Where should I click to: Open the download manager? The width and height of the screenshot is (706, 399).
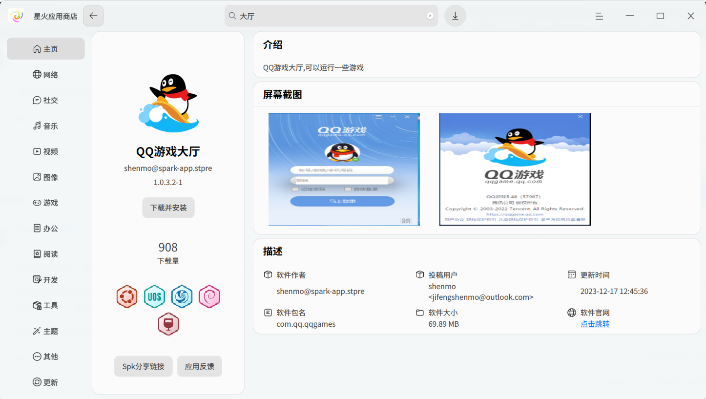click(455, 16)
